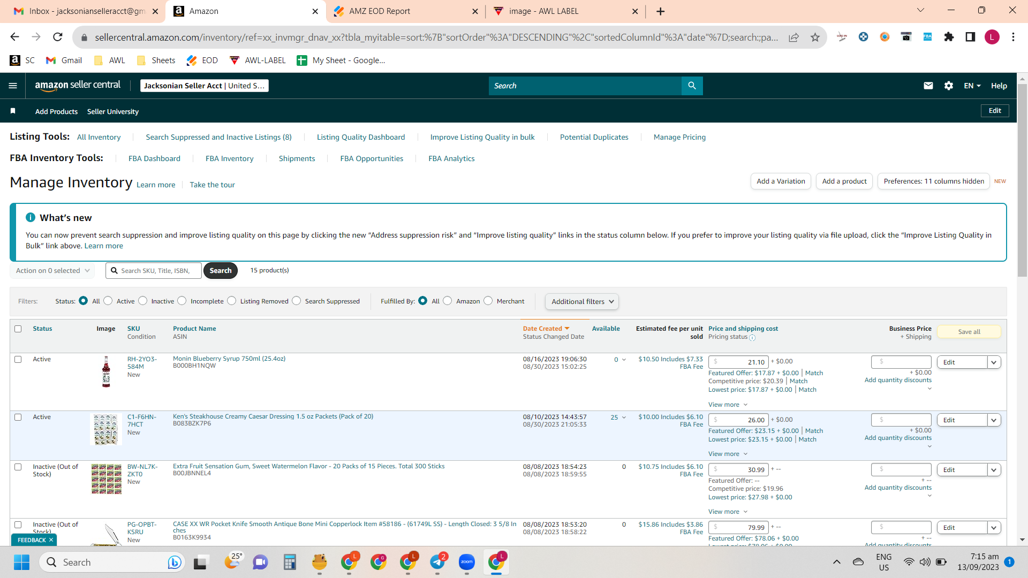Click the Save all button

[x=969, y=332]
